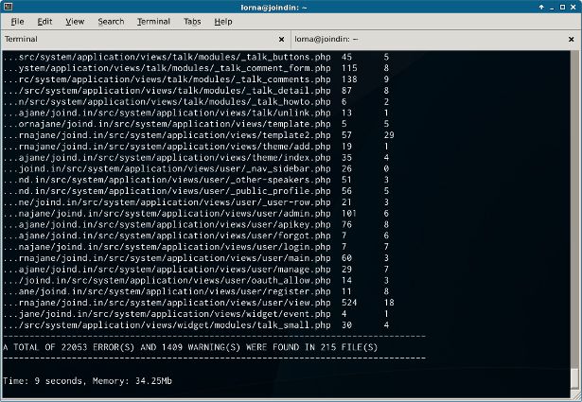Minimize the terminal window

pos(553,7)
